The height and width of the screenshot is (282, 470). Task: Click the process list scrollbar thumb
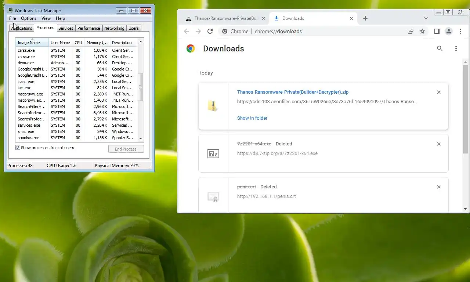click(x=140, y=87)
